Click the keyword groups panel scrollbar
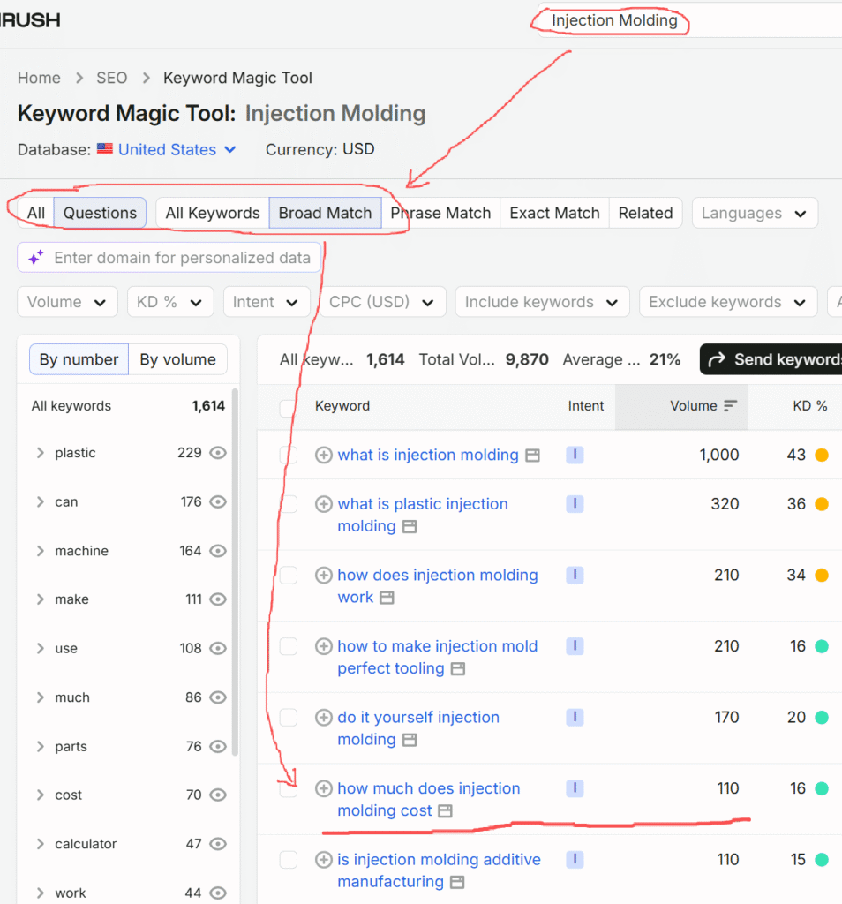 (x=235, y=571)
